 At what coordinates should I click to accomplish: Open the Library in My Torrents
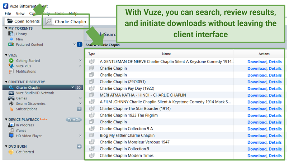point(22,34)
